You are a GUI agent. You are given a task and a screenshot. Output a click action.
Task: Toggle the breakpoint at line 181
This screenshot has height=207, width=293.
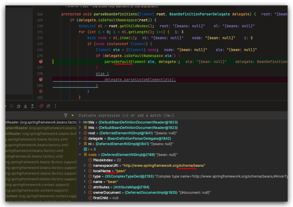pos(41,91)
